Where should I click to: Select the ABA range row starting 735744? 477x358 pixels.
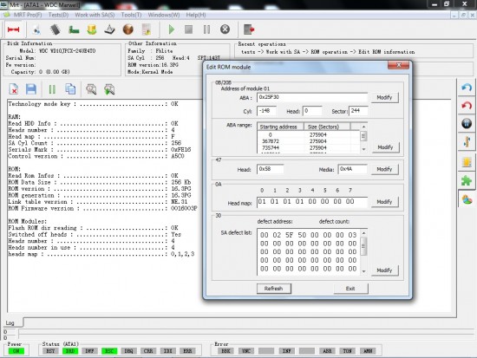(x=309, y=148)
